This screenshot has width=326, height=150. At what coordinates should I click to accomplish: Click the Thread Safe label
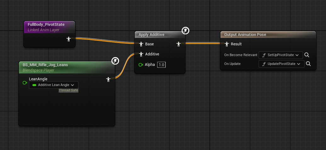coord(68,90)
